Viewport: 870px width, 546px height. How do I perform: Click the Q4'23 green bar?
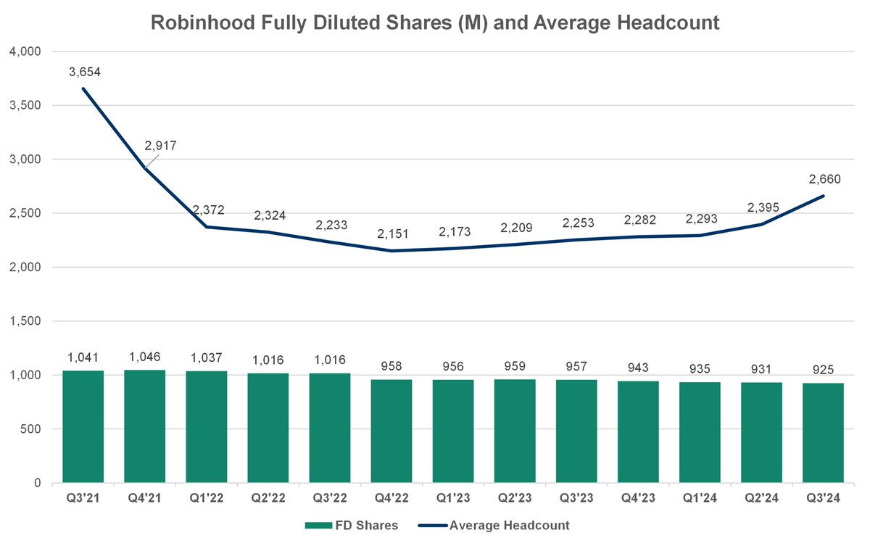click(x=638, y=432)
